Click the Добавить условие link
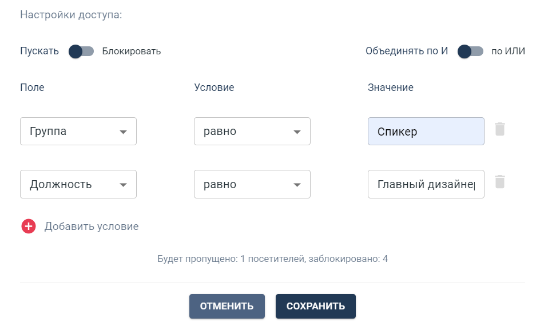 click(x=92, y=226)
